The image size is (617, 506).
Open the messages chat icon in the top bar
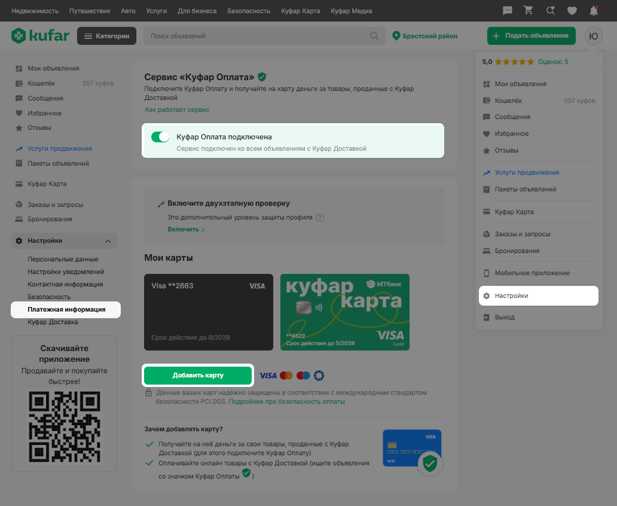tap(508, 11)
